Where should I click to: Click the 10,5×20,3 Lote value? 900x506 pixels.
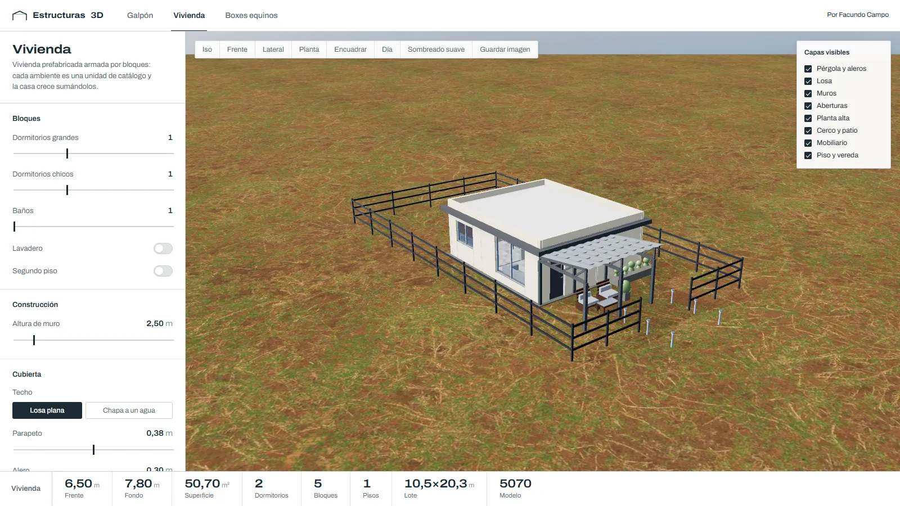(439, 484)
